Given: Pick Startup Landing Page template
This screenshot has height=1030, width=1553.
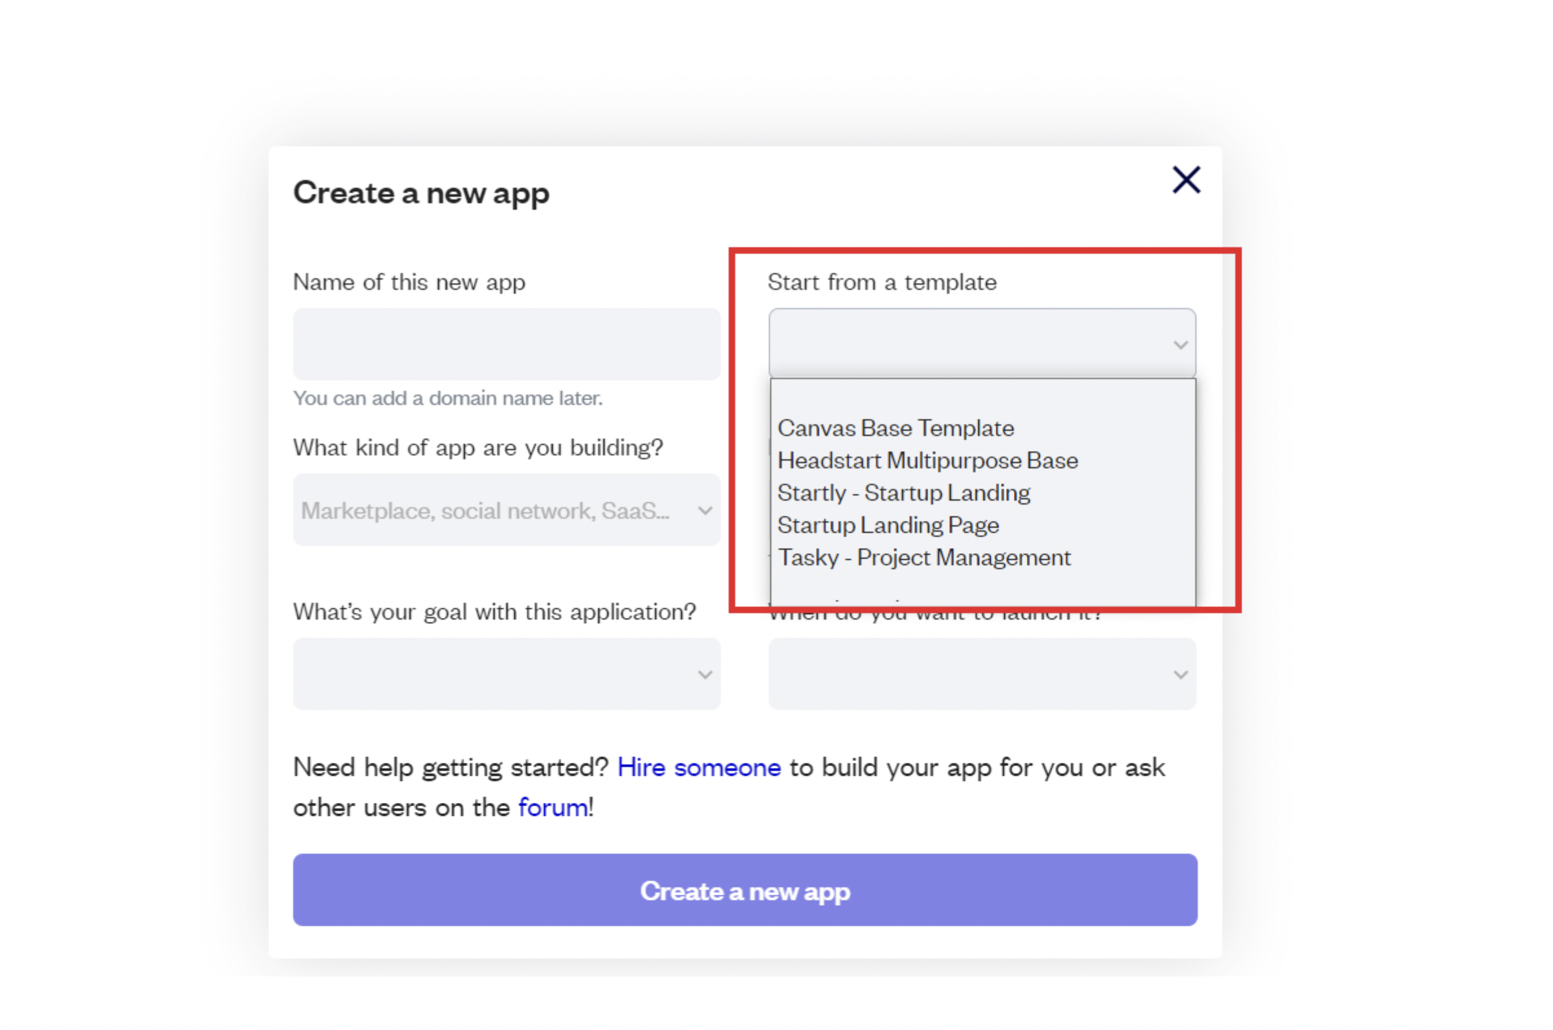Looking at the screenshot, I should point(888,525).
